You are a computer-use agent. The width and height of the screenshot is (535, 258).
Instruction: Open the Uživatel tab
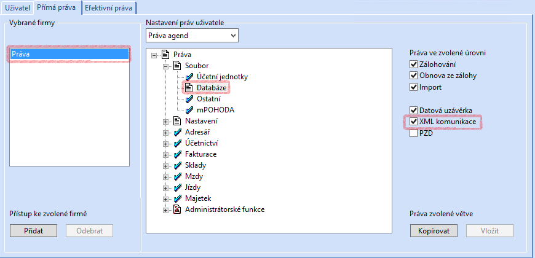click(x=17, y=8)
